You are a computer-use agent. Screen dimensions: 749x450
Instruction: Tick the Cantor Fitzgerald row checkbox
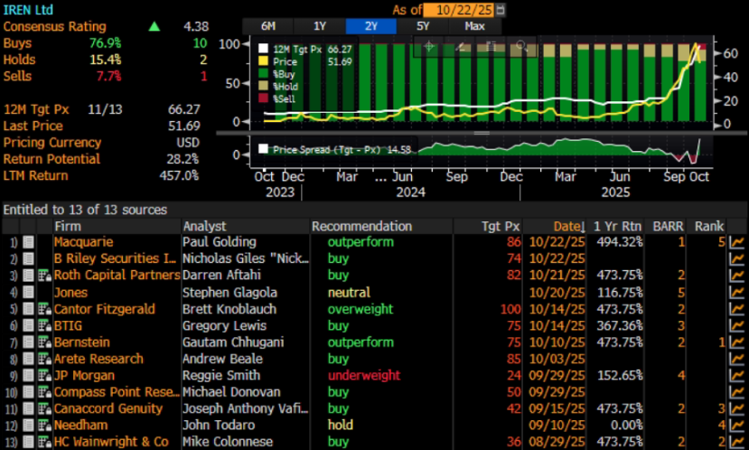tap(29, 309)
